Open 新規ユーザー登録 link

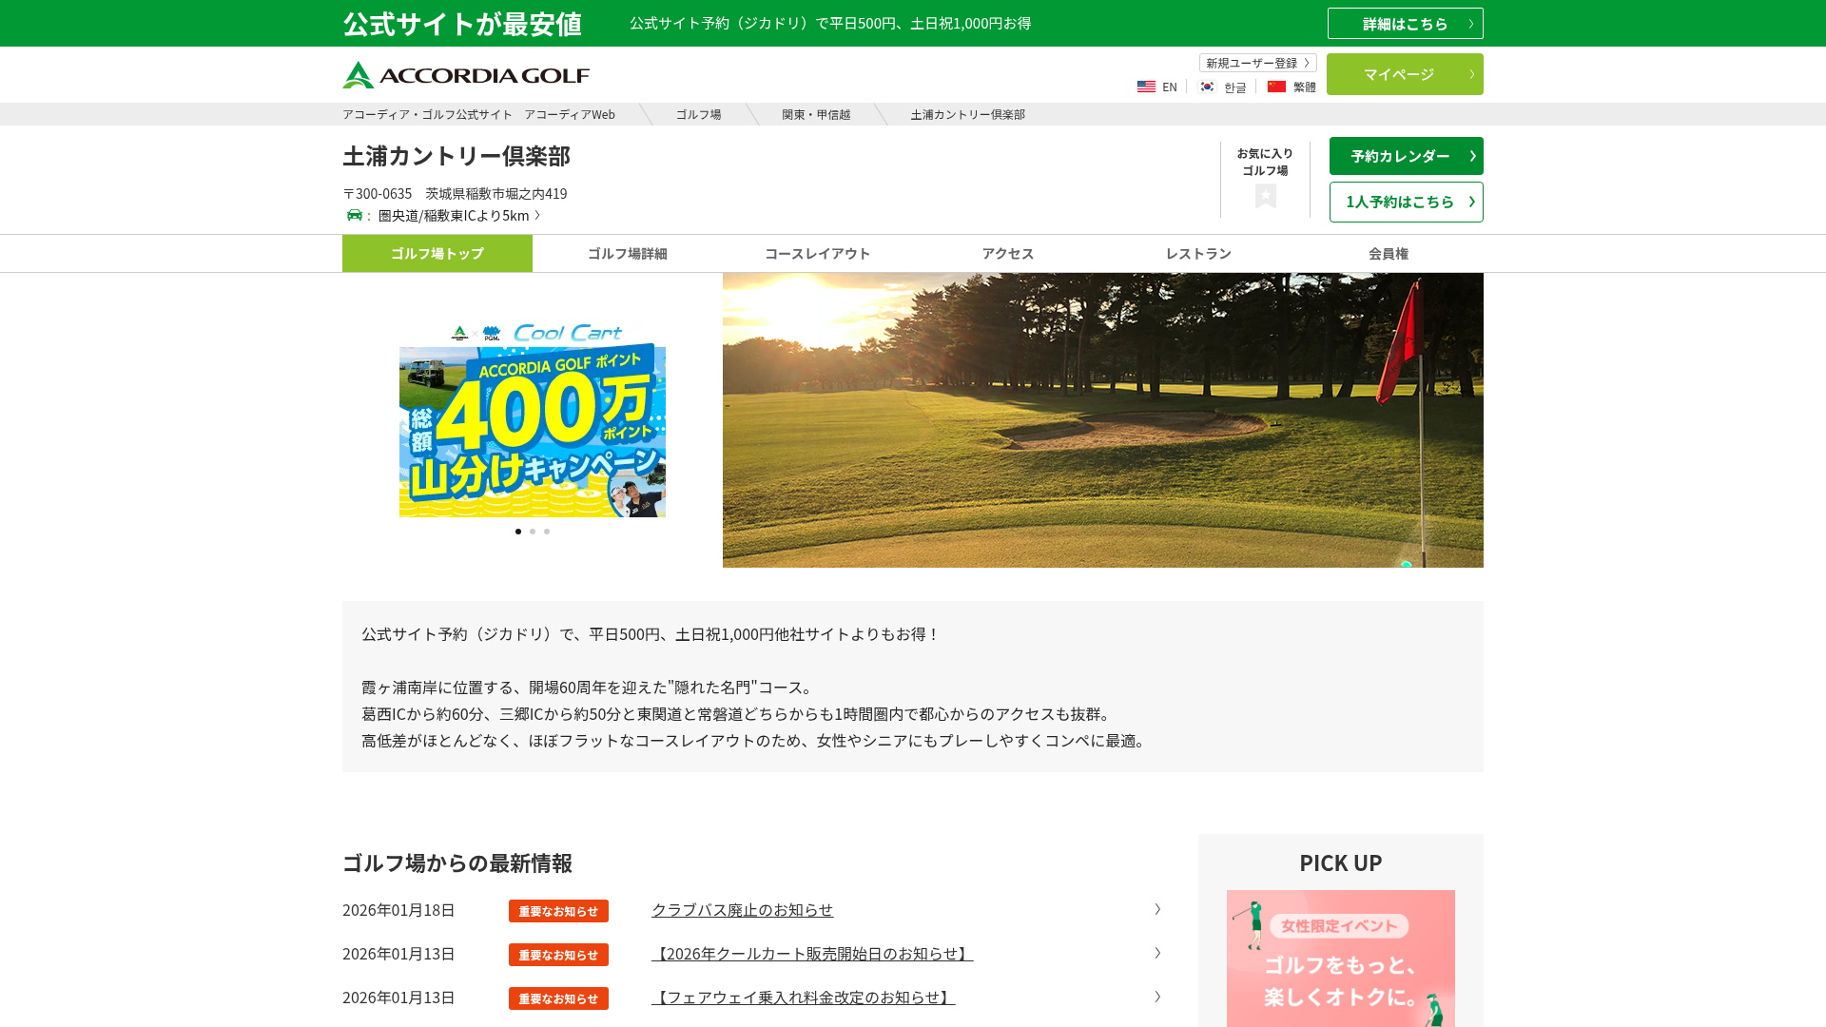(1258, 63)
